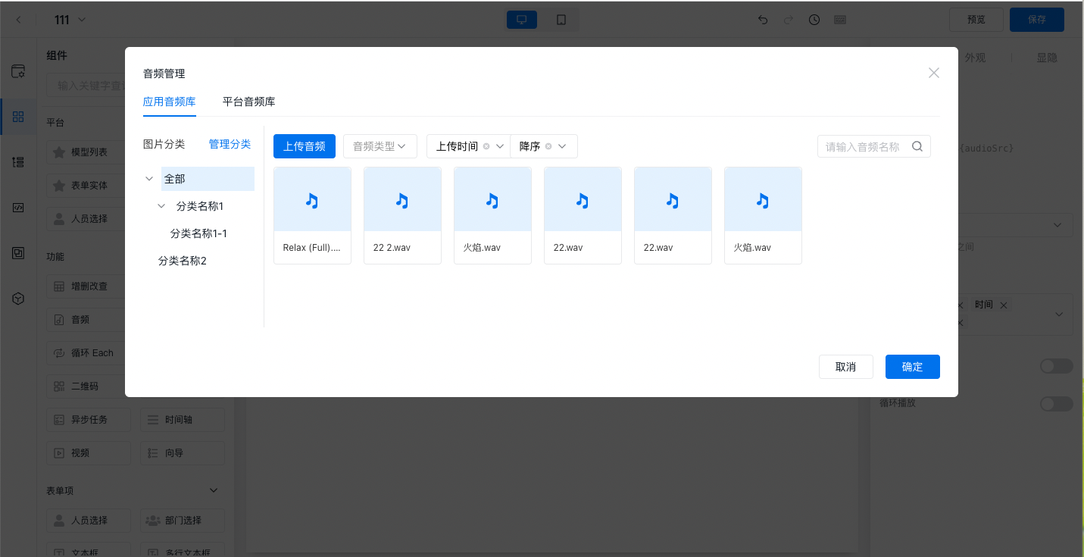Clear the upload time sort field

(x=486, y=146)
